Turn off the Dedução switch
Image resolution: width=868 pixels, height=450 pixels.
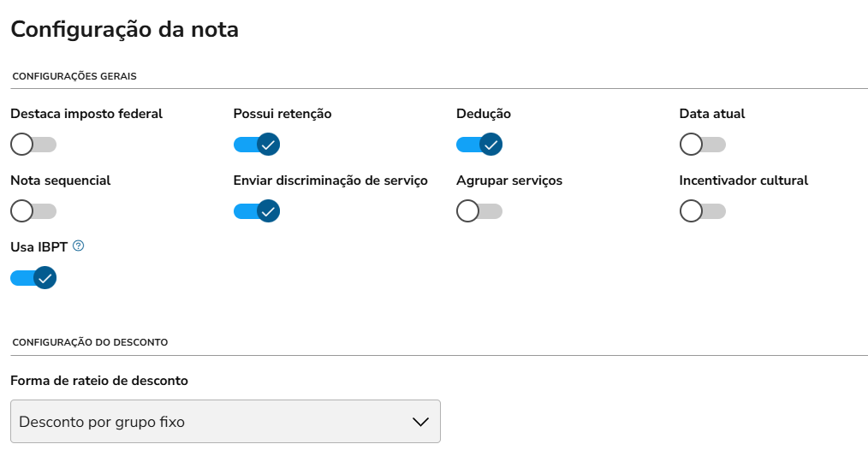click(x=479, y=145)
